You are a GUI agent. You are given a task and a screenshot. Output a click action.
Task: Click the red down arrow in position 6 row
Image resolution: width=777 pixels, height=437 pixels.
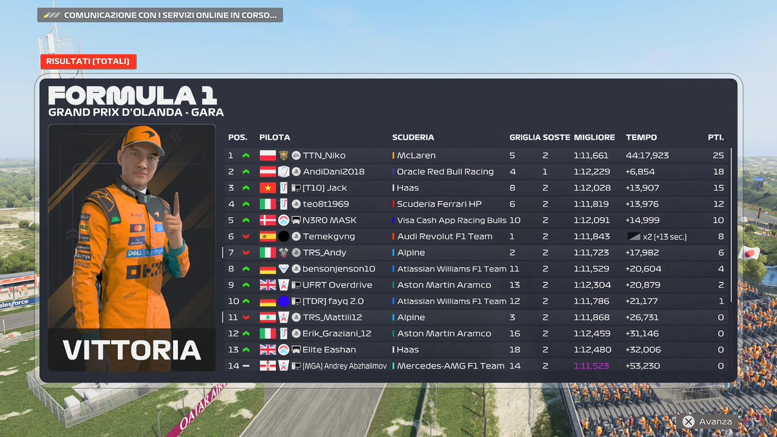[x=246, y=236]
